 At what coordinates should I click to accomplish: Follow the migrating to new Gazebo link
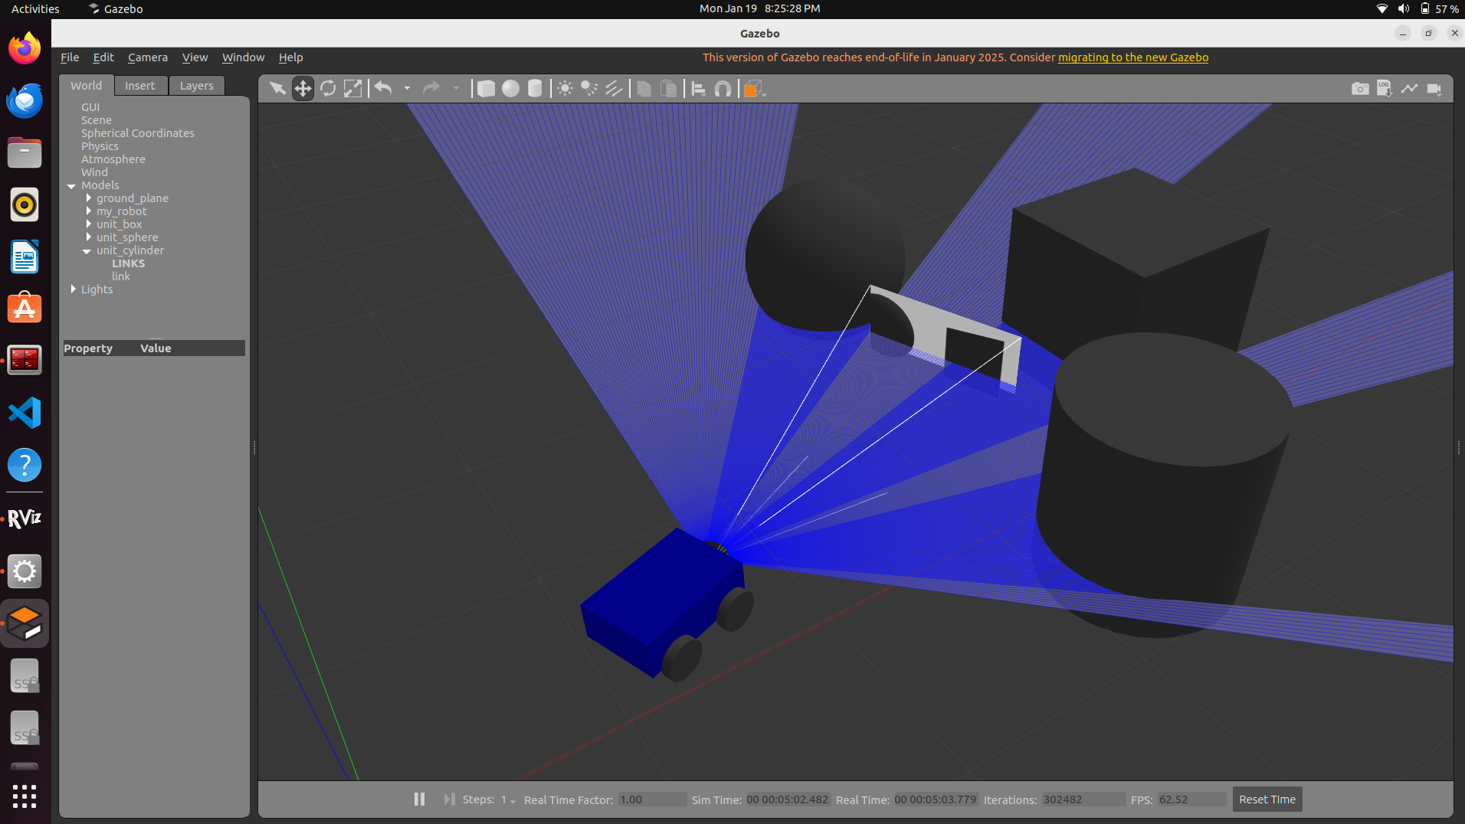[1133, 57]
